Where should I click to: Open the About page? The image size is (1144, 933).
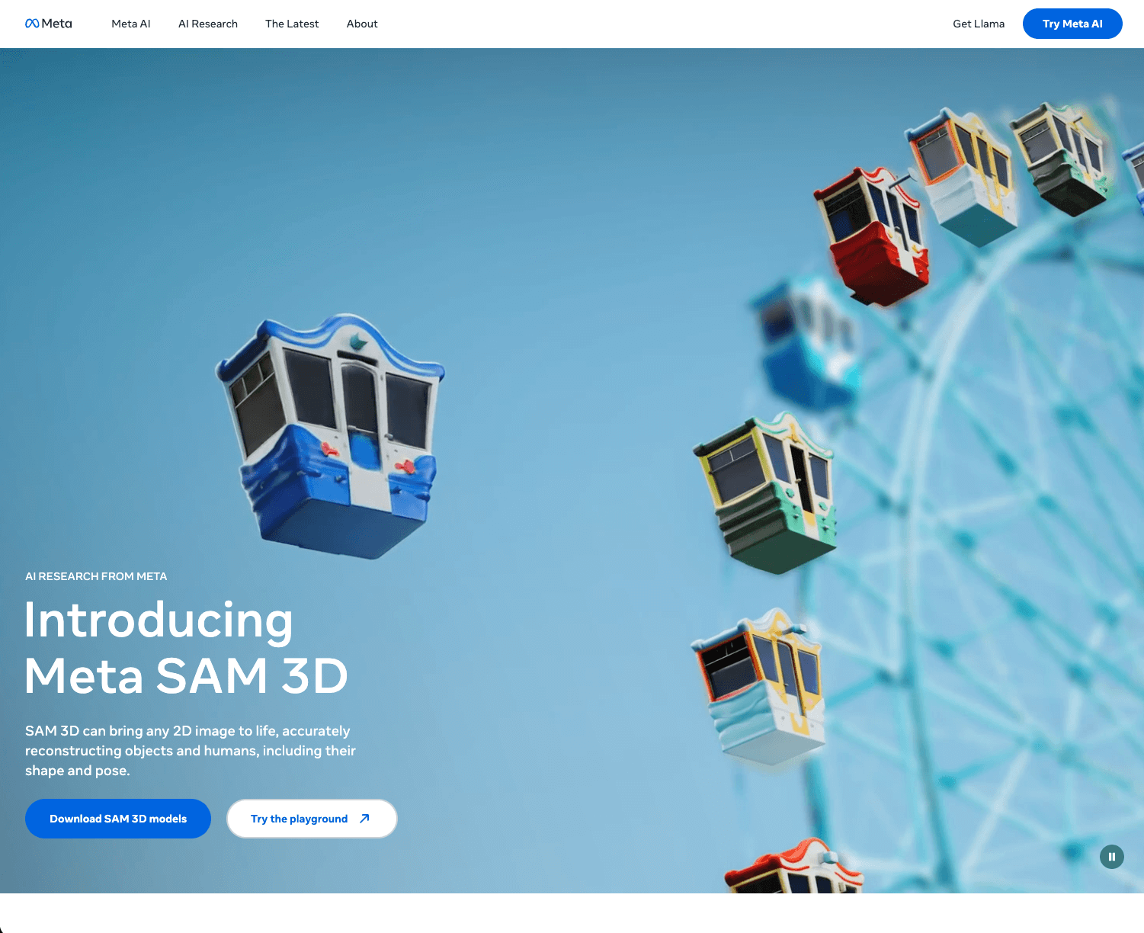(x=361, y=24)
